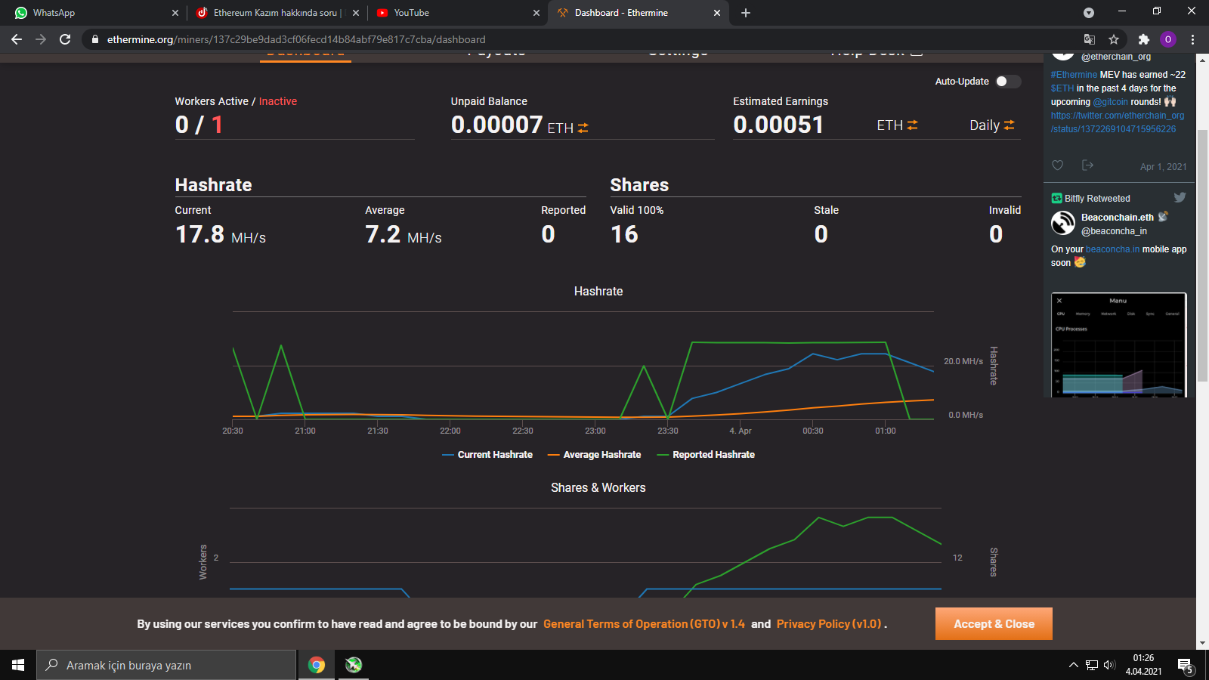This screenshot has width=1209, height=680.
Task: Reload the Ethermine dashboard page
Action: click(x=65, y=39)
